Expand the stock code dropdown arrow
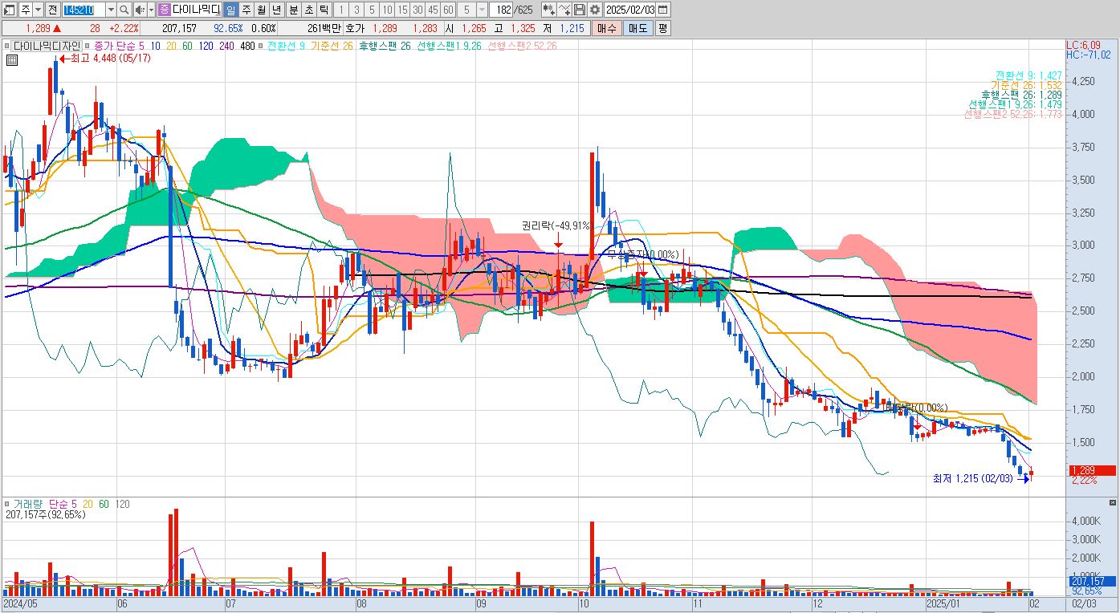Viewport: 1120px width, 613px height. 111,10
